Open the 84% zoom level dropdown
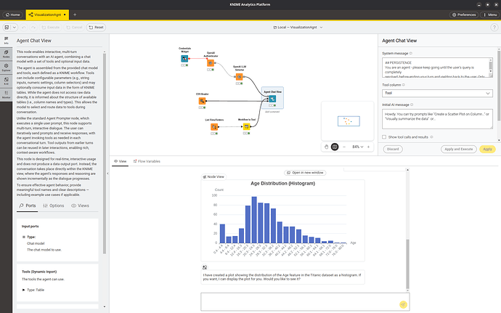Screen dimensions: 501x313 357,147
